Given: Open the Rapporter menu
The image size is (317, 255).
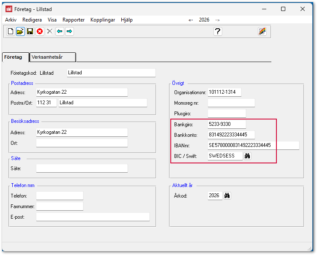Looking at the screenshot, I should click(74, 20).
